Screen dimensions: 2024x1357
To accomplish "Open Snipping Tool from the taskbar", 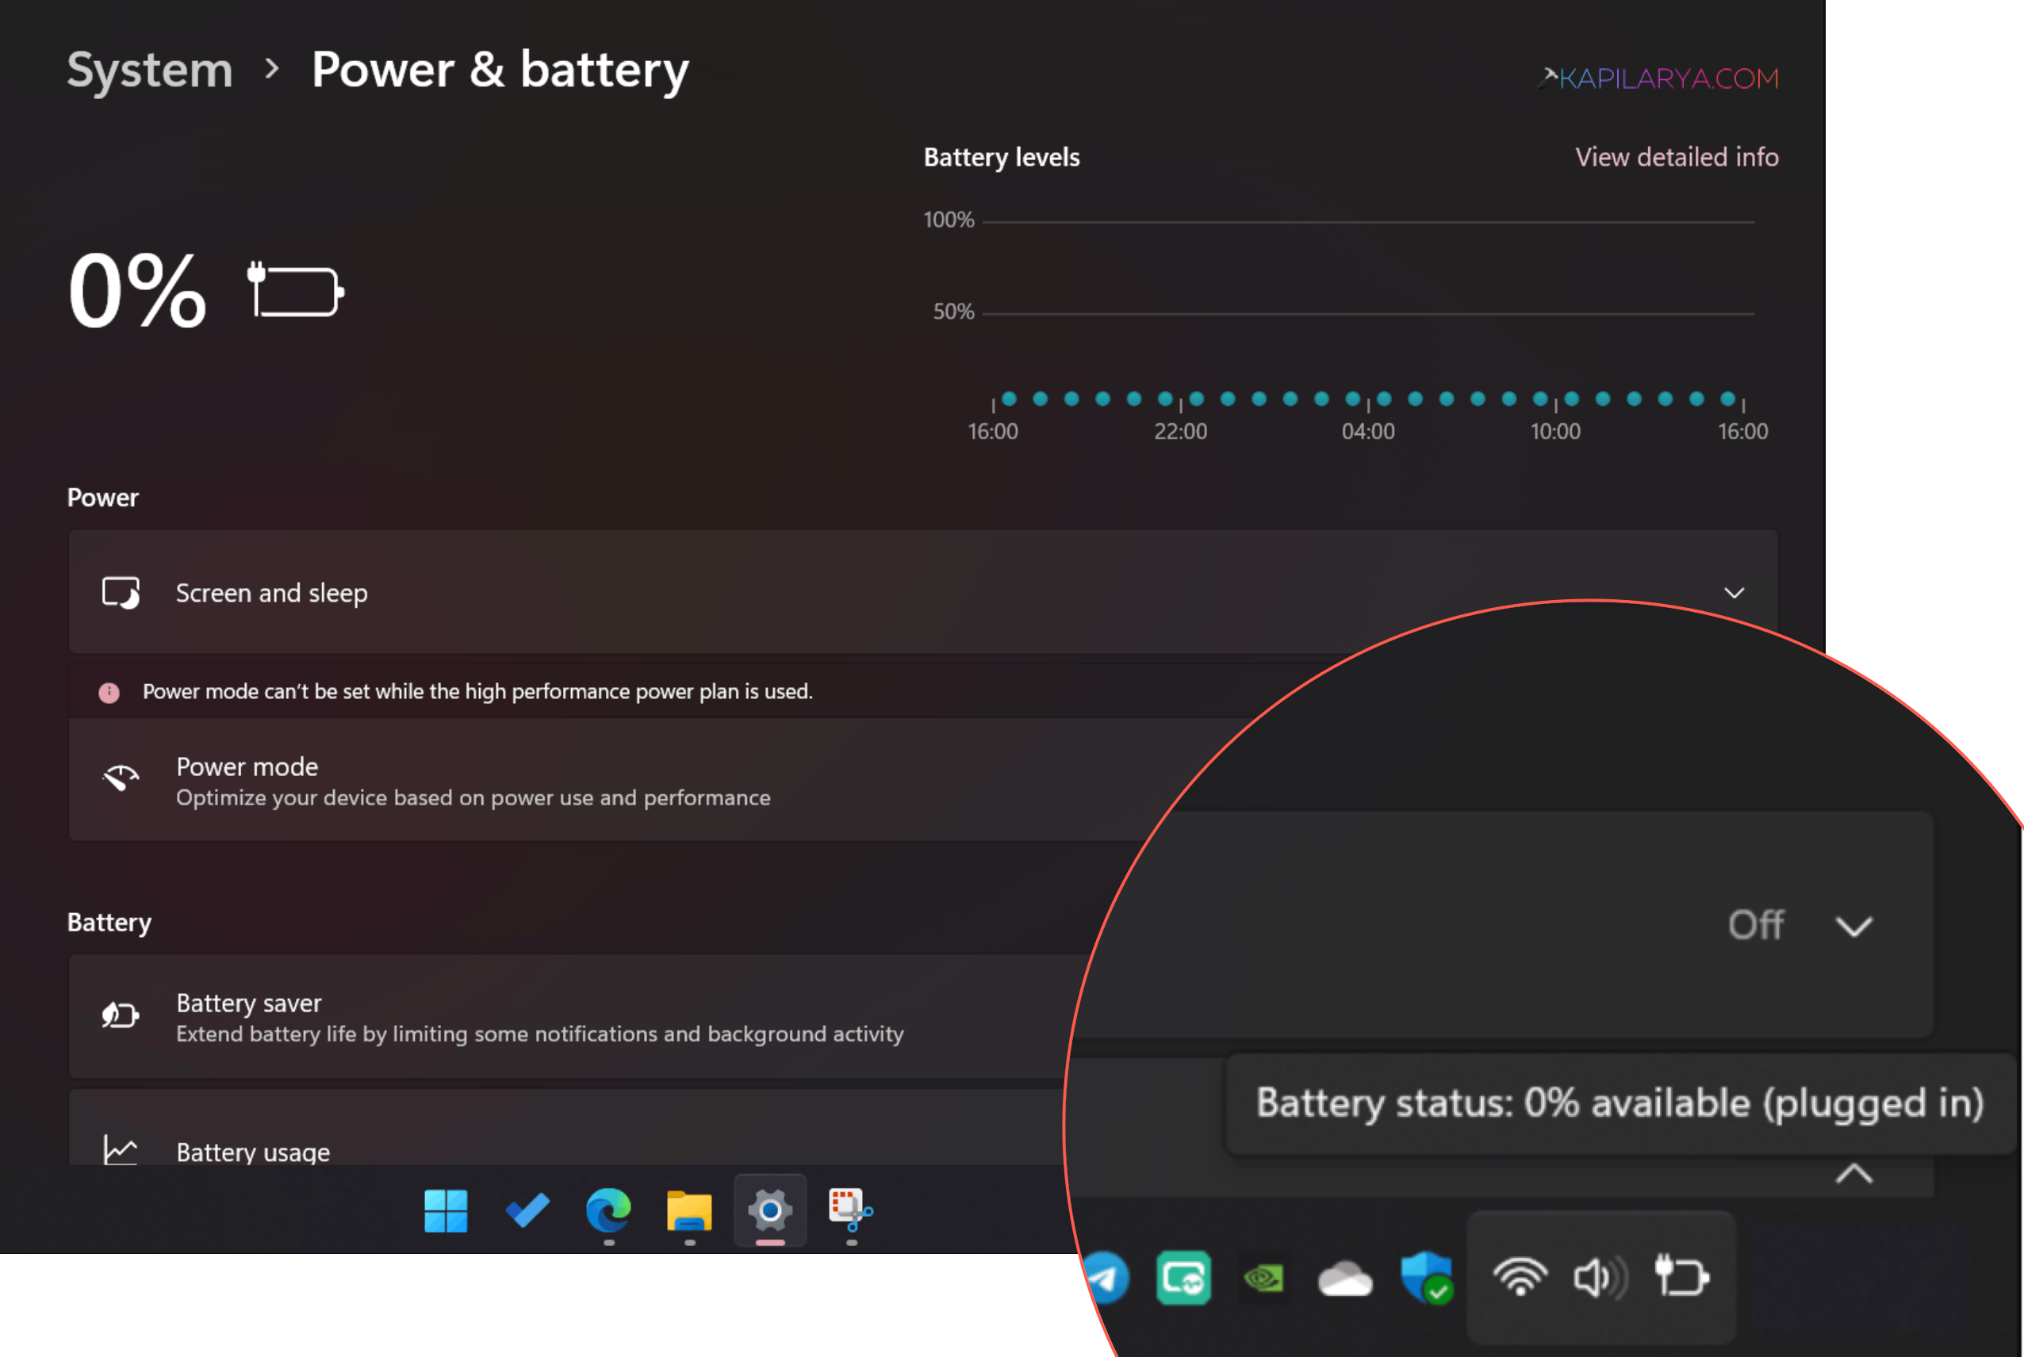I will [x=850, y=1210].
